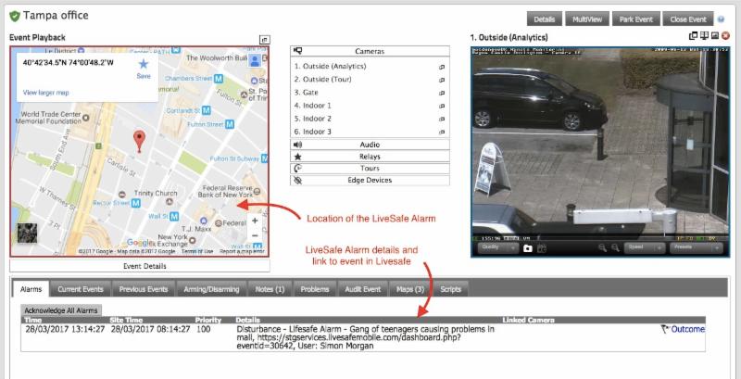Viewport: 741px width, 379px height.
Task: Click the Close Event button
Action: (687, 19)
